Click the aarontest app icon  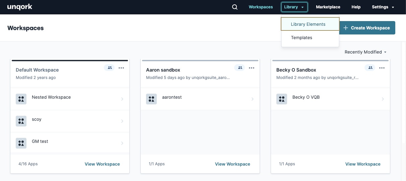pyautogui.click(x=151, y=99)
